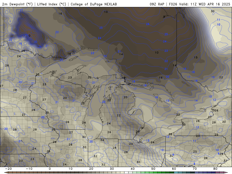232x174 pixels.
Task: Click the '-20' label on the color scale
Action: [8, 169]
